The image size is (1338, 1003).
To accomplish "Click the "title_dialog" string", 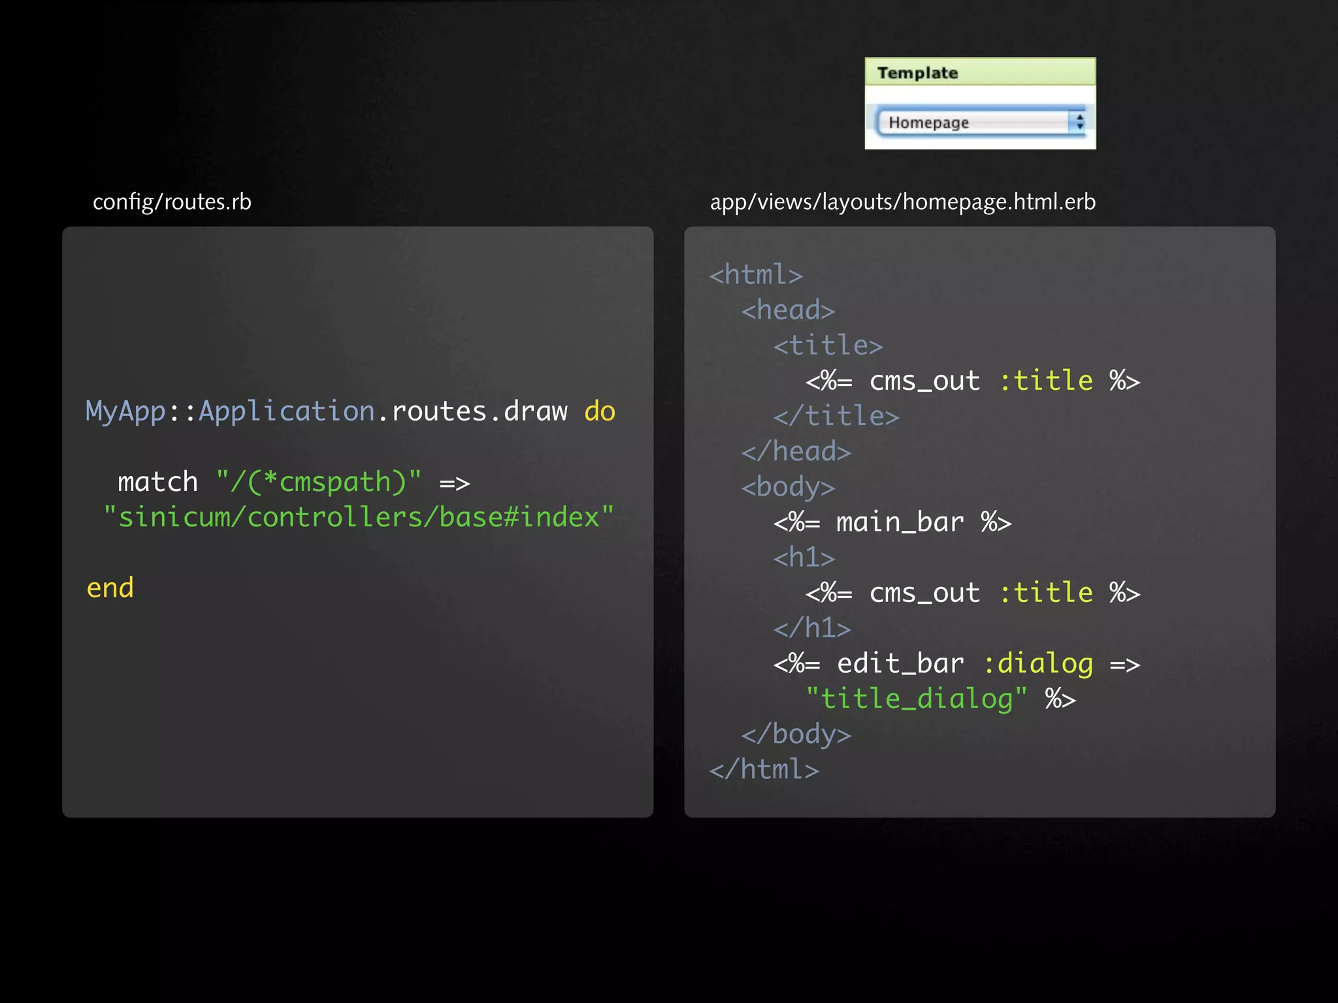I will click(916, 699).
